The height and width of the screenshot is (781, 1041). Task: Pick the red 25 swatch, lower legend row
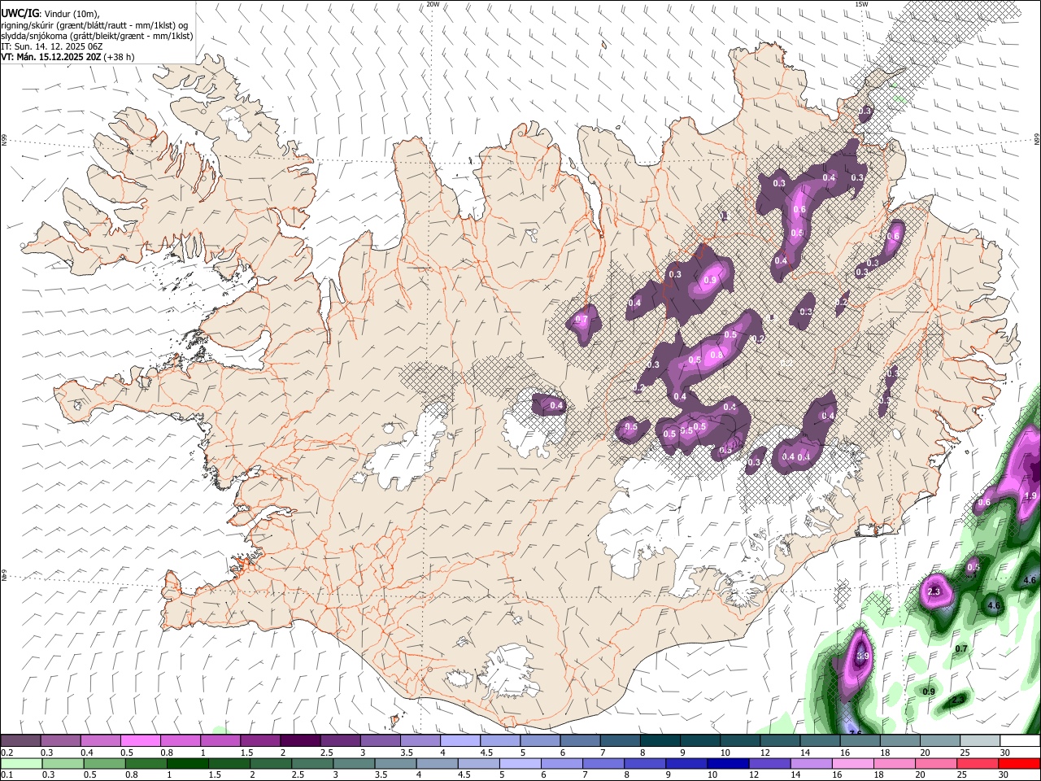(x=978, y=763)
